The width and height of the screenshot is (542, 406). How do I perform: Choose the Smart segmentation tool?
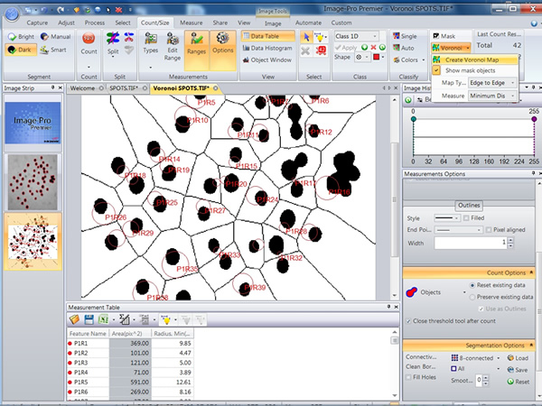(53, 50)
